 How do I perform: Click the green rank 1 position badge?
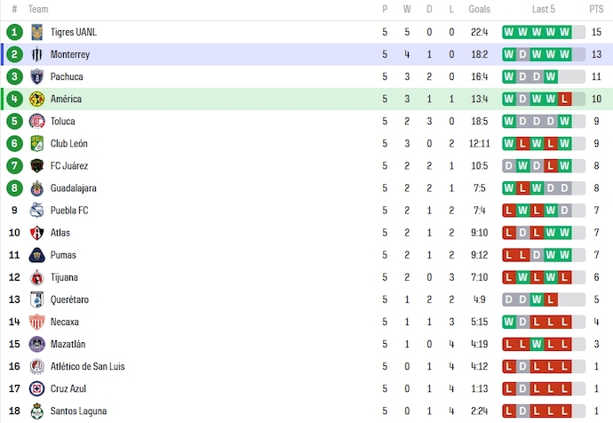(x=14, y=32)
